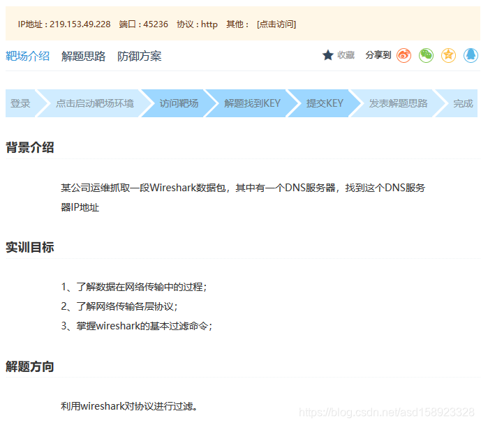Click the line 1、了解数据在网络传输中的过程
Viewport: 481px width, 425px height.
pos(134,287)
